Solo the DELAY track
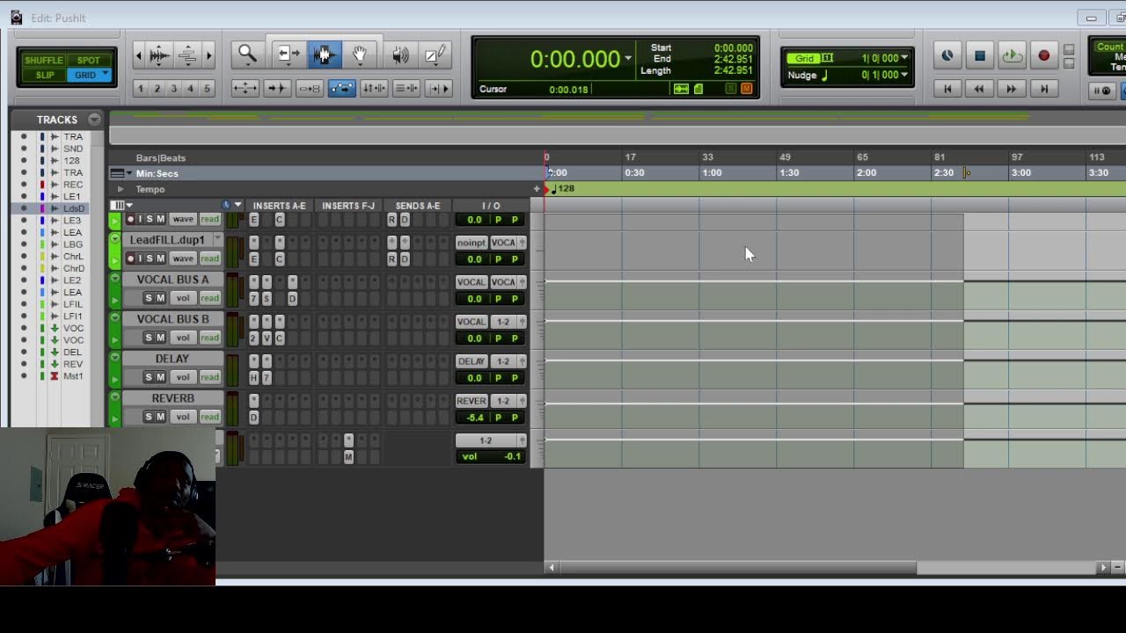This screenshot has height=633, width=1126. pyautogui.click(x=149, y=377)
